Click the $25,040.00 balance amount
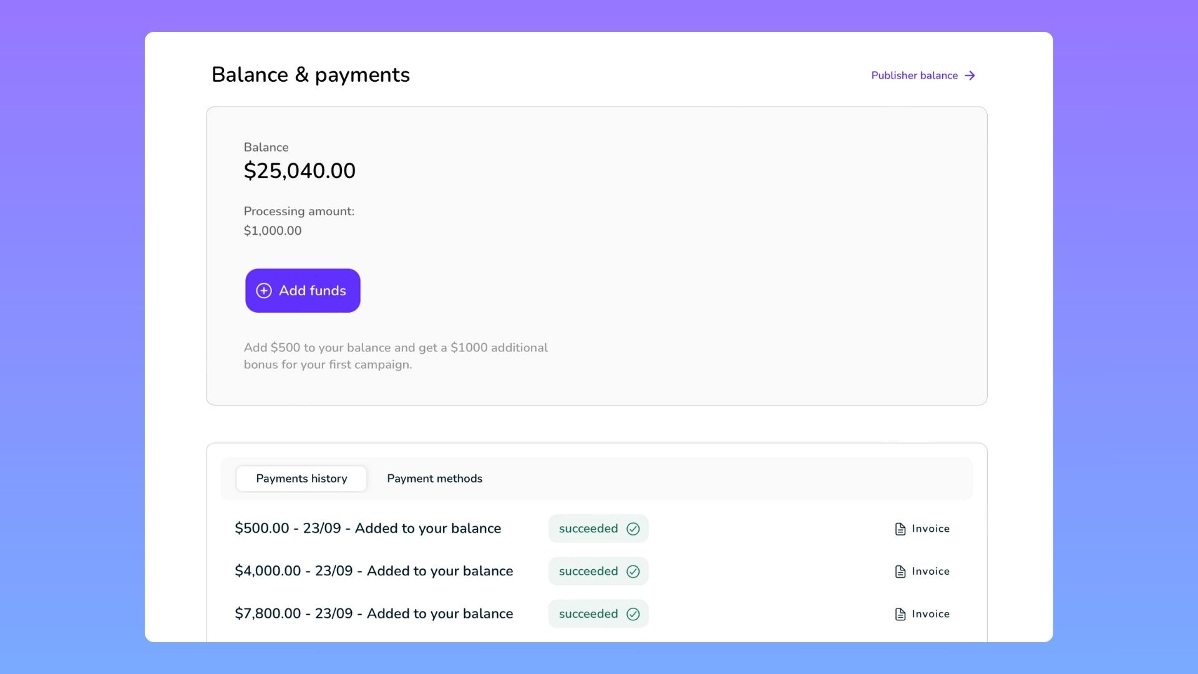 tap(300, 170)
